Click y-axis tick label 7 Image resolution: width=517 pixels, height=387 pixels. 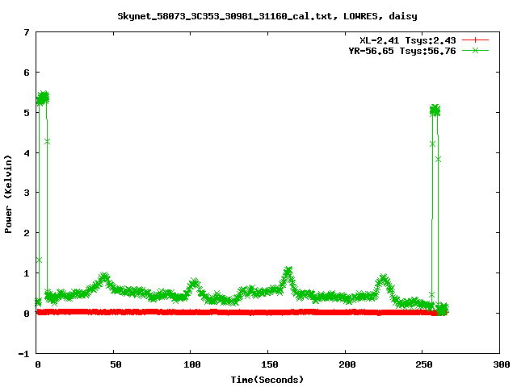[x=27, y=32]
